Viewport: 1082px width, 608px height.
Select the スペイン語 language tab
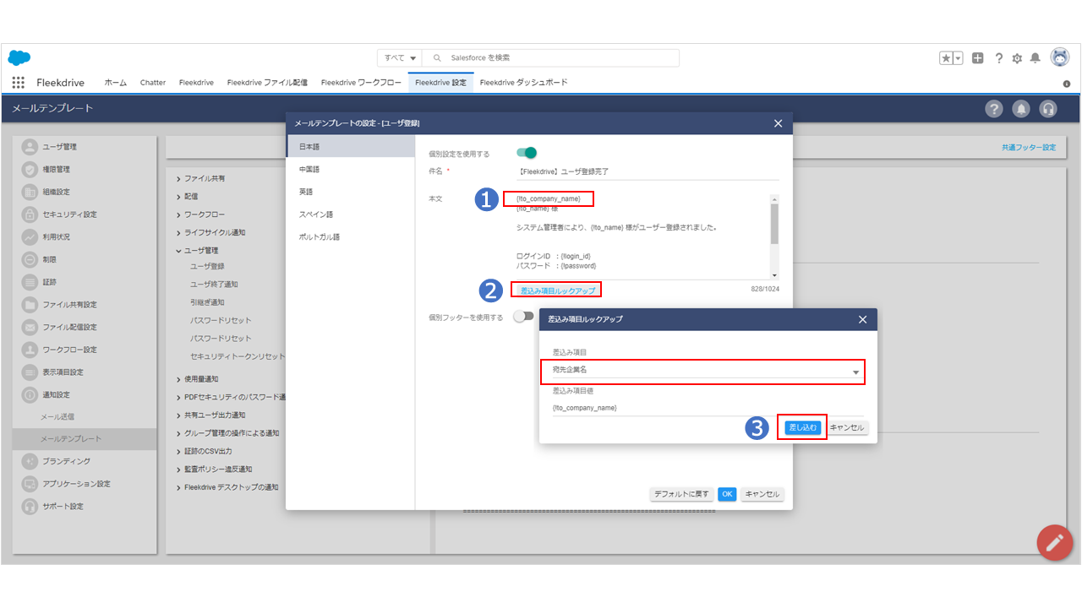[350, 214]
